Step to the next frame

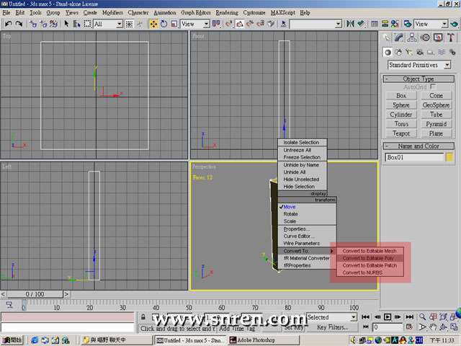click(x=398, y=317)
